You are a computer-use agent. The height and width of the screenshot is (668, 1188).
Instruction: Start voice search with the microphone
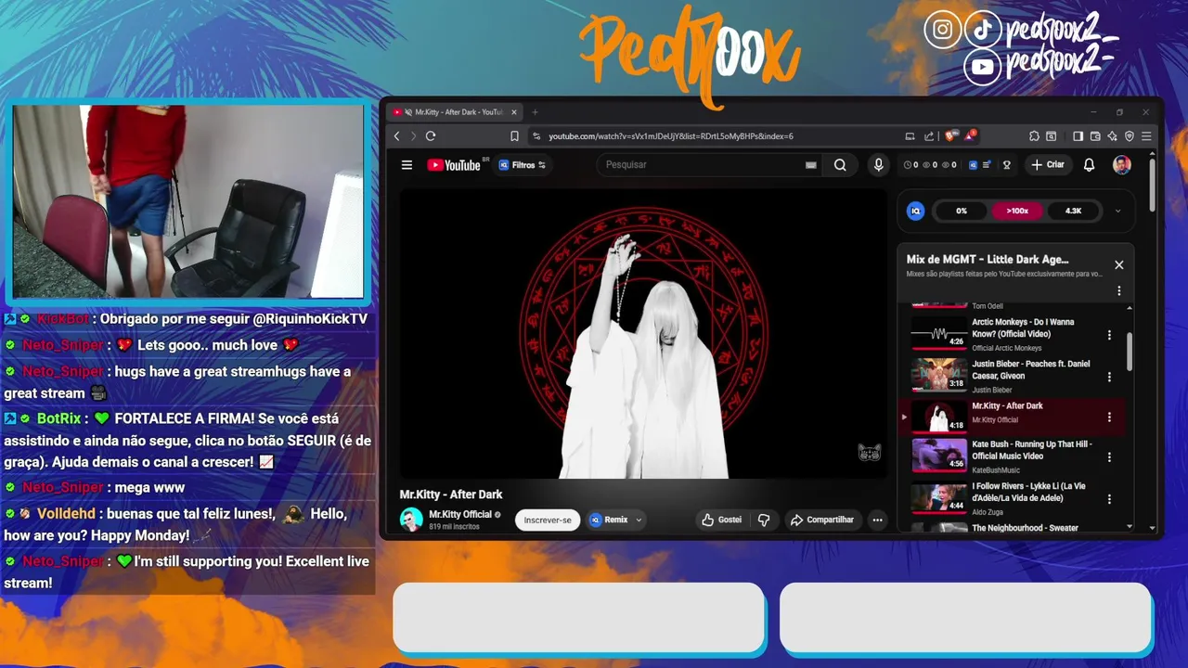878,165
